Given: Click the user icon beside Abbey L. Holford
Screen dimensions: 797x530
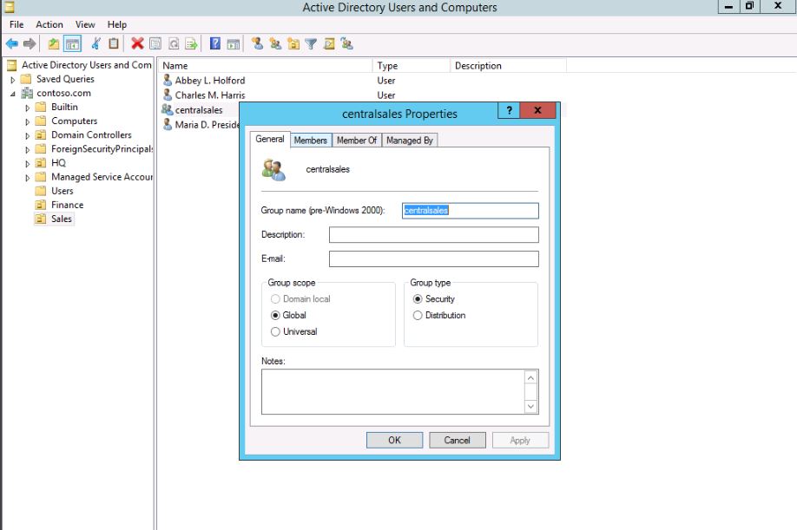Looking at the screenshot, I should pyautogui.click(x=168, y=80).
